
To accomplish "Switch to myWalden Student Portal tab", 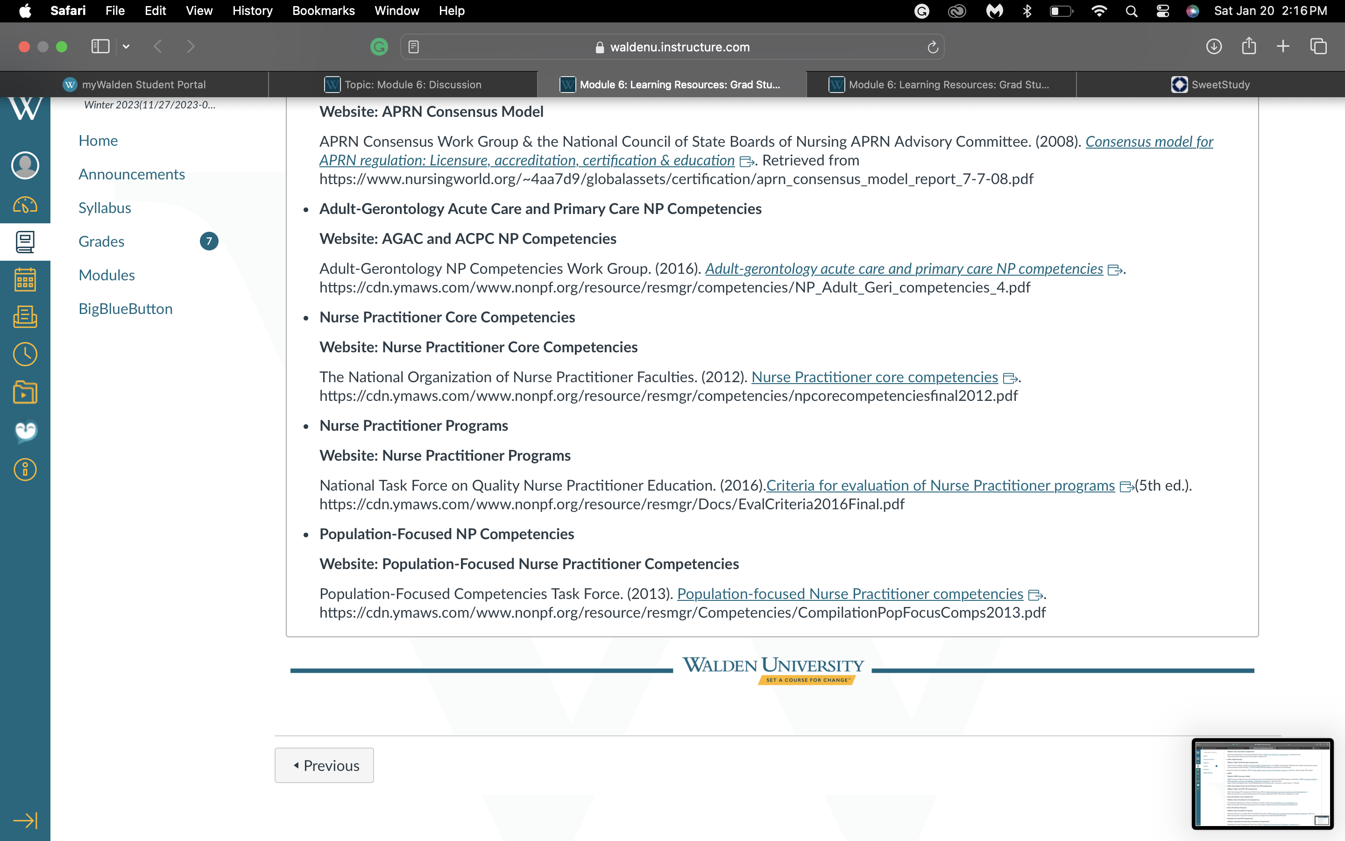I will click(x=134, y=85).
